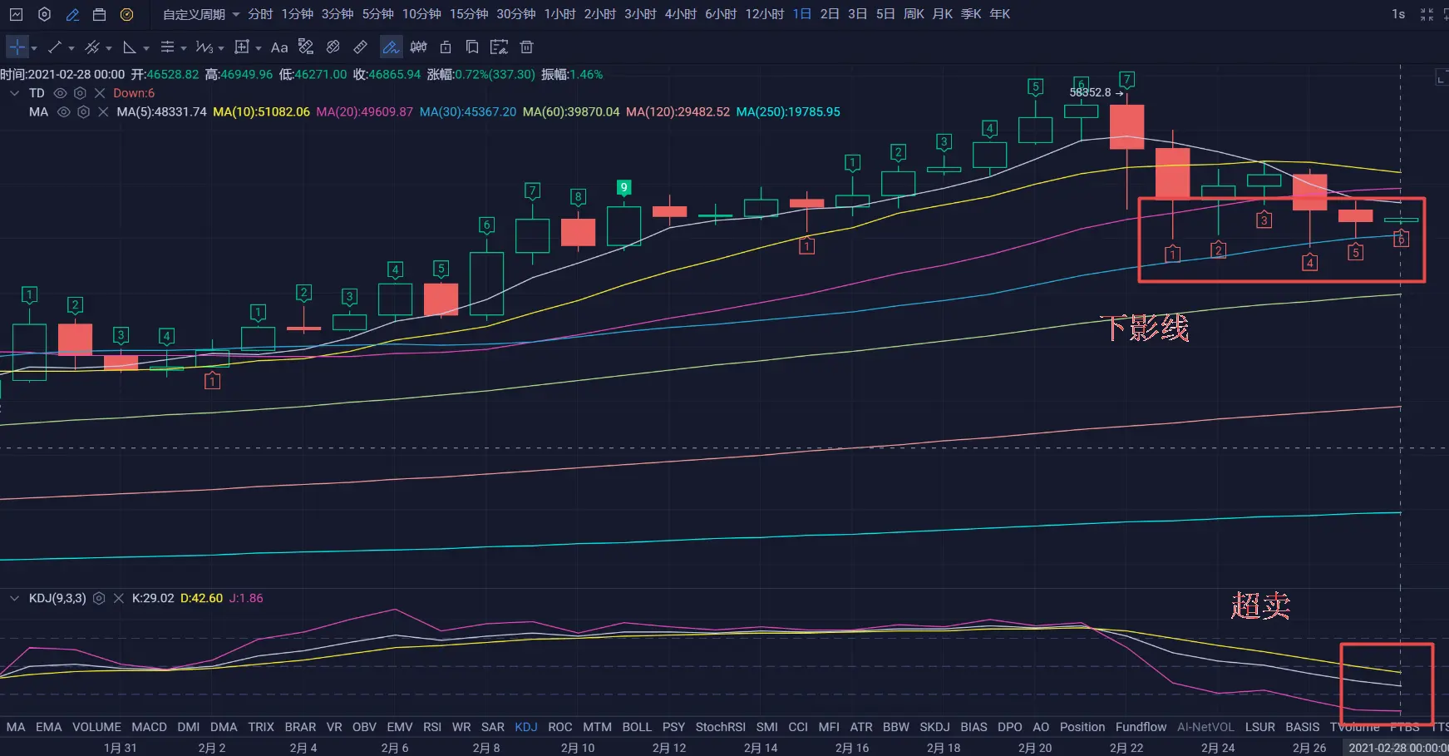Click the lock drawings icon
Screen dimensions: 1449x756
tap(446, 47)
